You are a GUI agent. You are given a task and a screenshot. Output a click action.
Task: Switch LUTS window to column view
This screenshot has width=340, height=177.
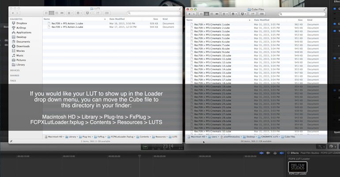[x=57, y=13]
